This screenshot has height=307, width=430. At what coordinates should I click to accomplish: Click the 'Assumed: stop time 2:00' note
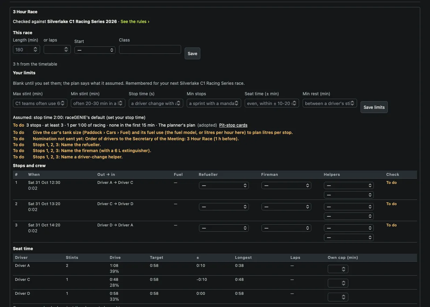(79, 118)
